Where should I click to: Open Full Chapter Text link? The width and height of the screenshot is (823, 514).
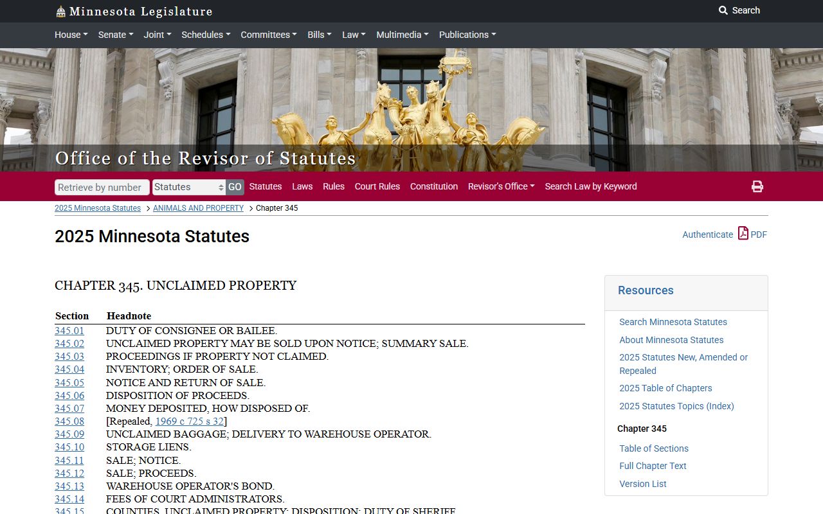click(653, 466)
